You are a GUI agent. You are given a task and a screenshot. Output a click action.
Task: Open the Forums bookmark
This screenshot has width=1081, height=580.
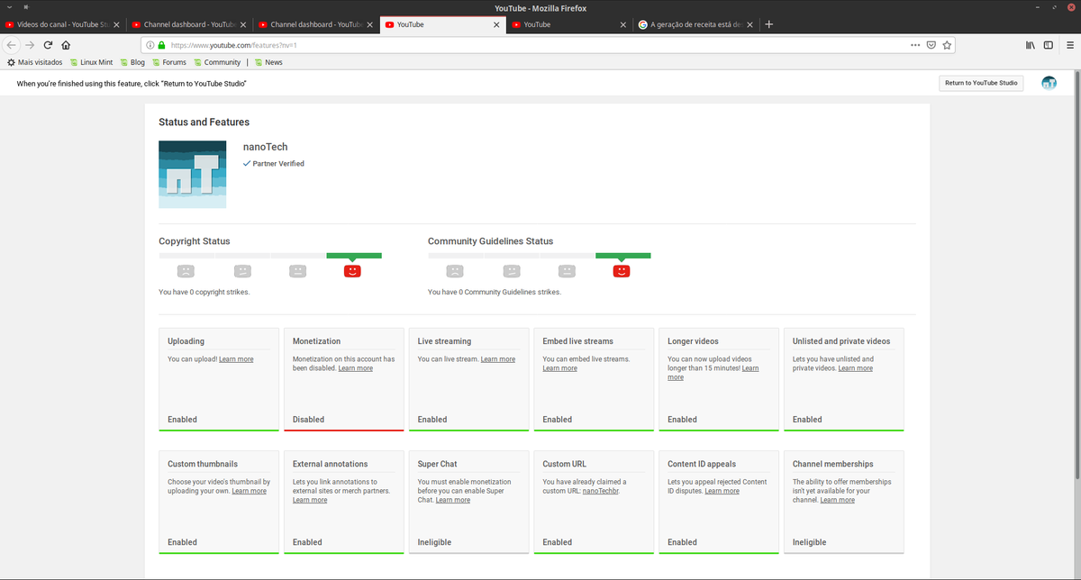[x=168, y=62]
